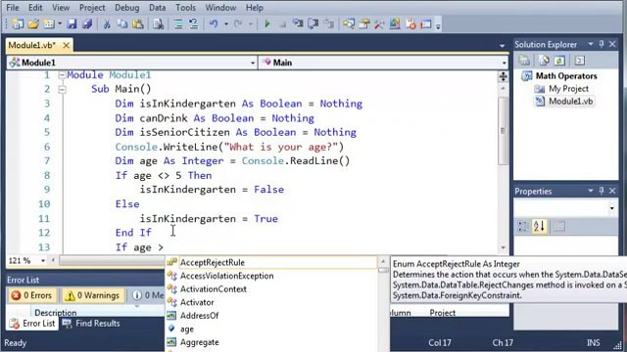This screenshot has width=627, height=352.
Task: Open the Project menu
Action: click(x=92, y=8)
